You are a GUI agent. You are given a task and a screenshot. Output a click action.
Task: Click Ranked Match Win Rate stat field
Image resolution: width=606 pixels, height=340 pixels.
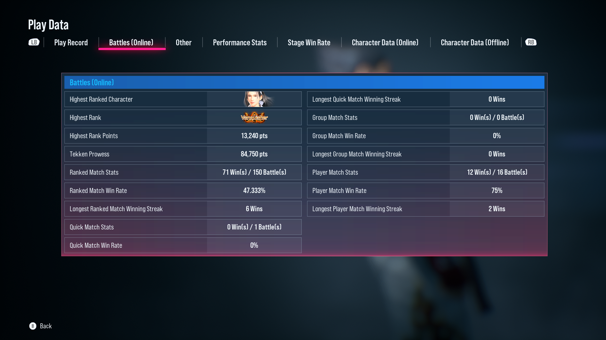point(183,190)
